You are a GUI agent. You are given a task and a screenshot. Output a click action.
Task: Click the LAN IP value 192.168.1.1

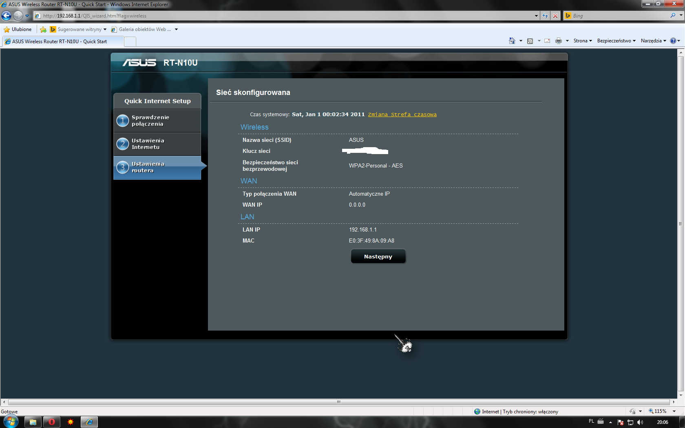363,229
